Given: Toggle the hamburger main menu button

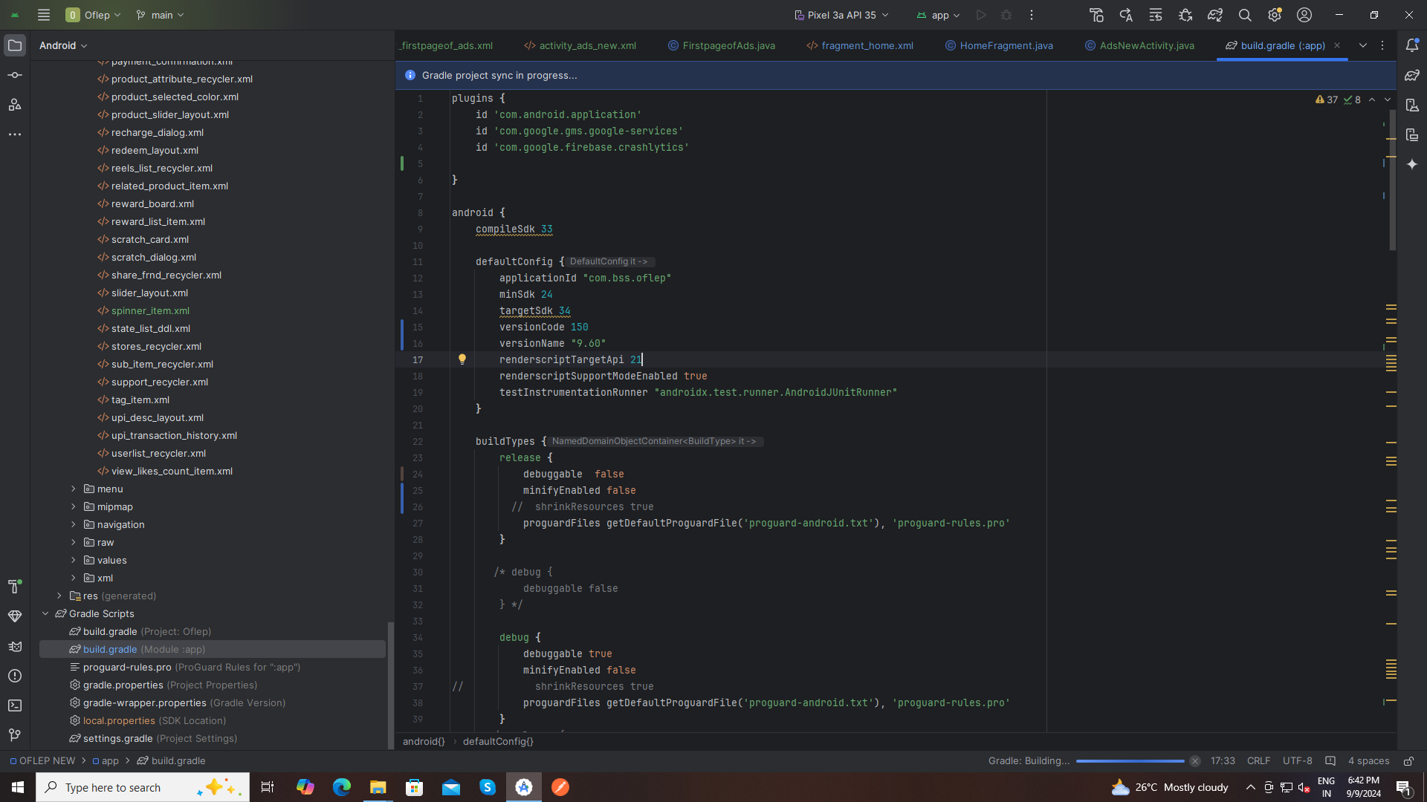Looking at the screenshot, I should point(44,15).
